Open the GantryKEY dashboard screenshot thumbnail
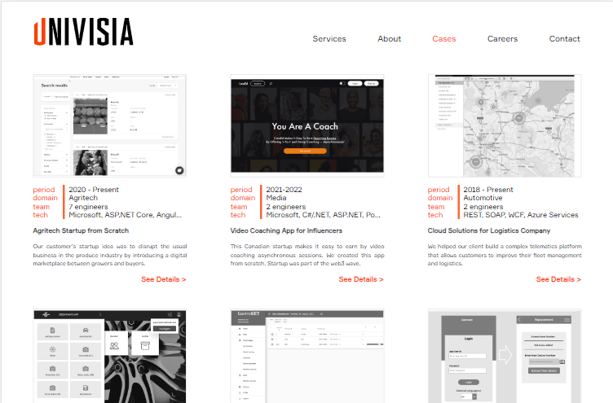Screen dimensions: 613x403 click(x=306, y=356)
